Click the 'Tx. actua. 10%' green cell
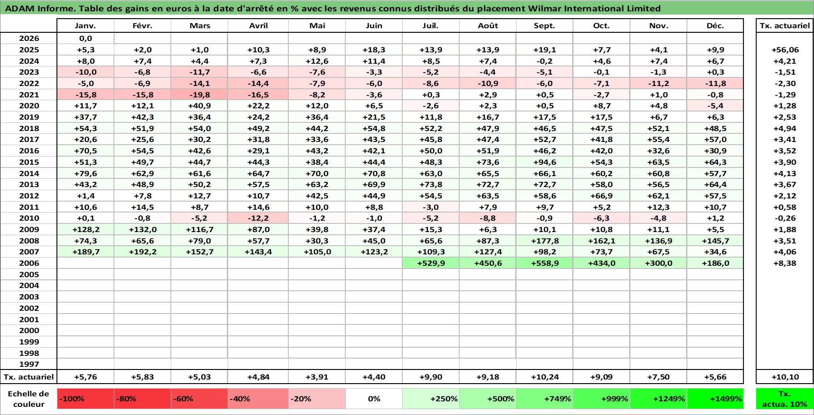 pos(784,399)
